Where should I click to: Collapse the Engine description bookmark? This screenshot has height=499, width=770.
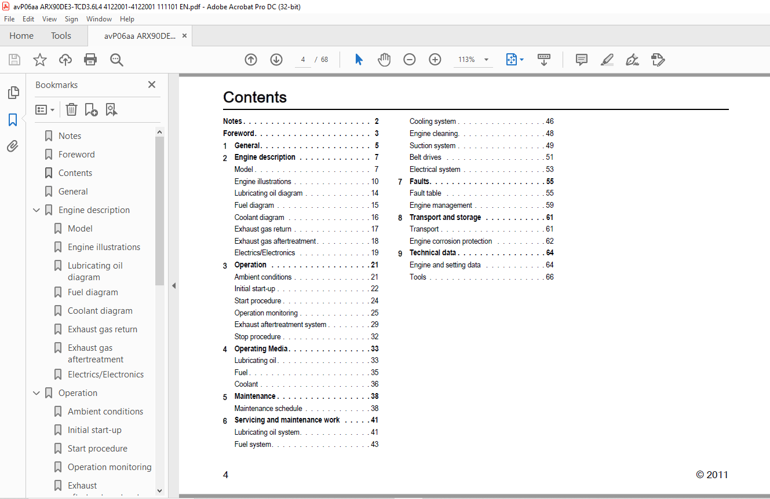pos(37,210)
